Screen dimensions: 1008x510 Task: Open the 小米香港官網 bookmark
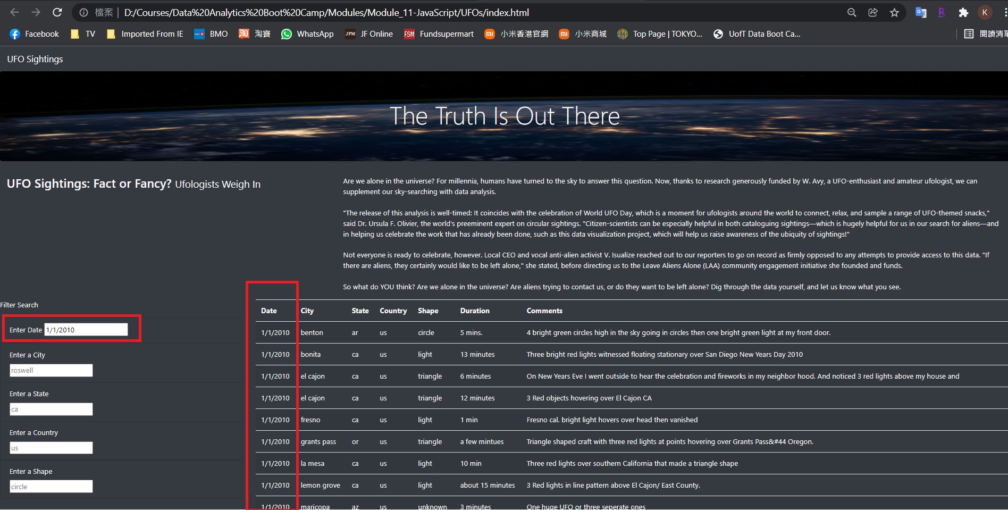click(516, 34)
